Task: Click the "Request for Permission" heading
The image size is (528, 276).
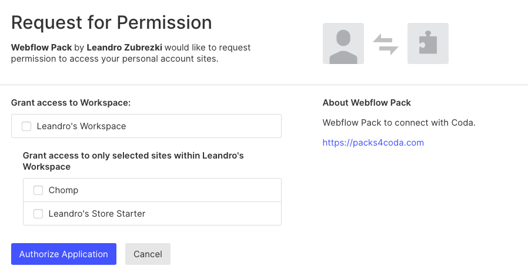Action: click(x=112, y=22)
